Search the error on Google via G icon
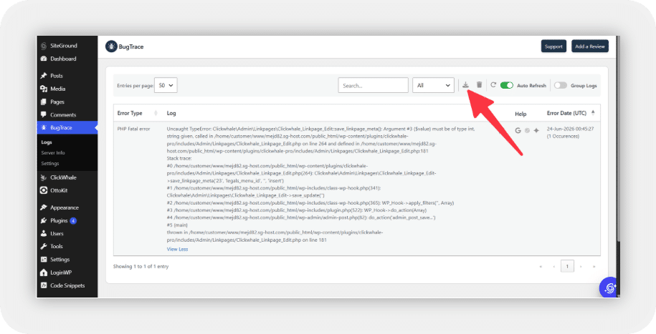The height and width of the screenshot is (334, 656). 518,130
